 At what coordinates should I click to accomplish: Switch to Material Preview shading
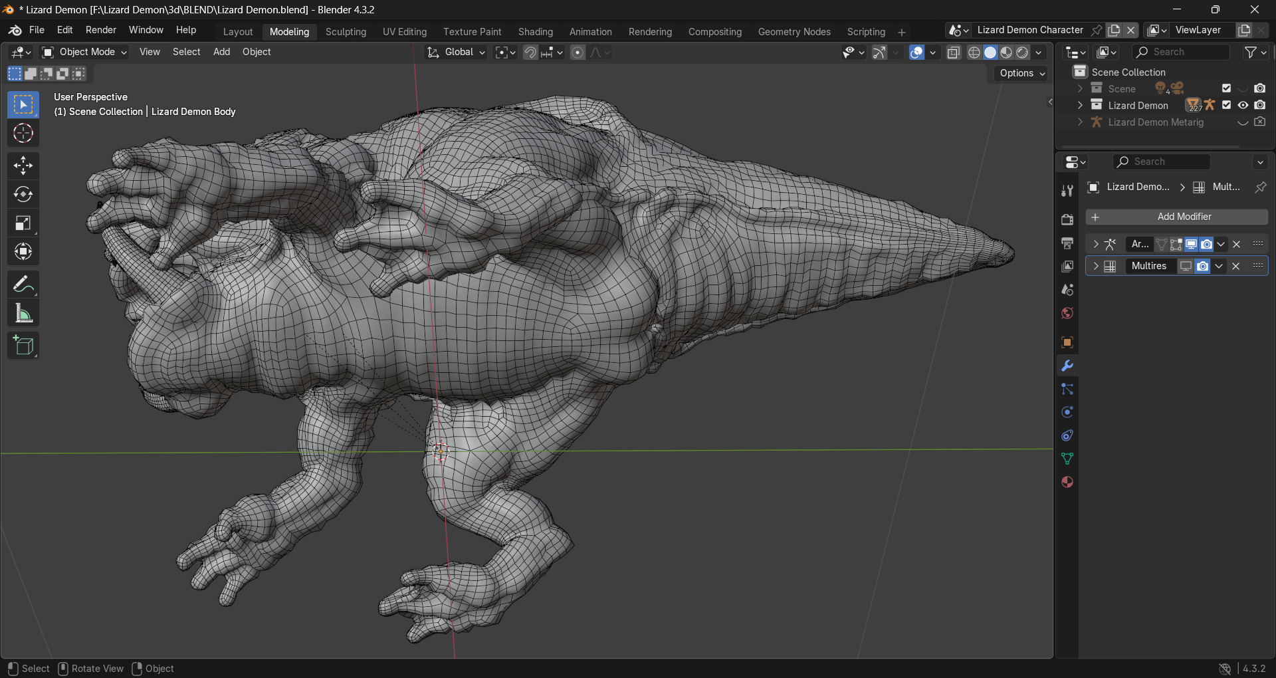[x=1006, y=53]
